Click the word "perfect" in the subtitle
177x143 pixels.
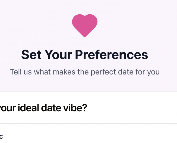[x=105, y=72]
